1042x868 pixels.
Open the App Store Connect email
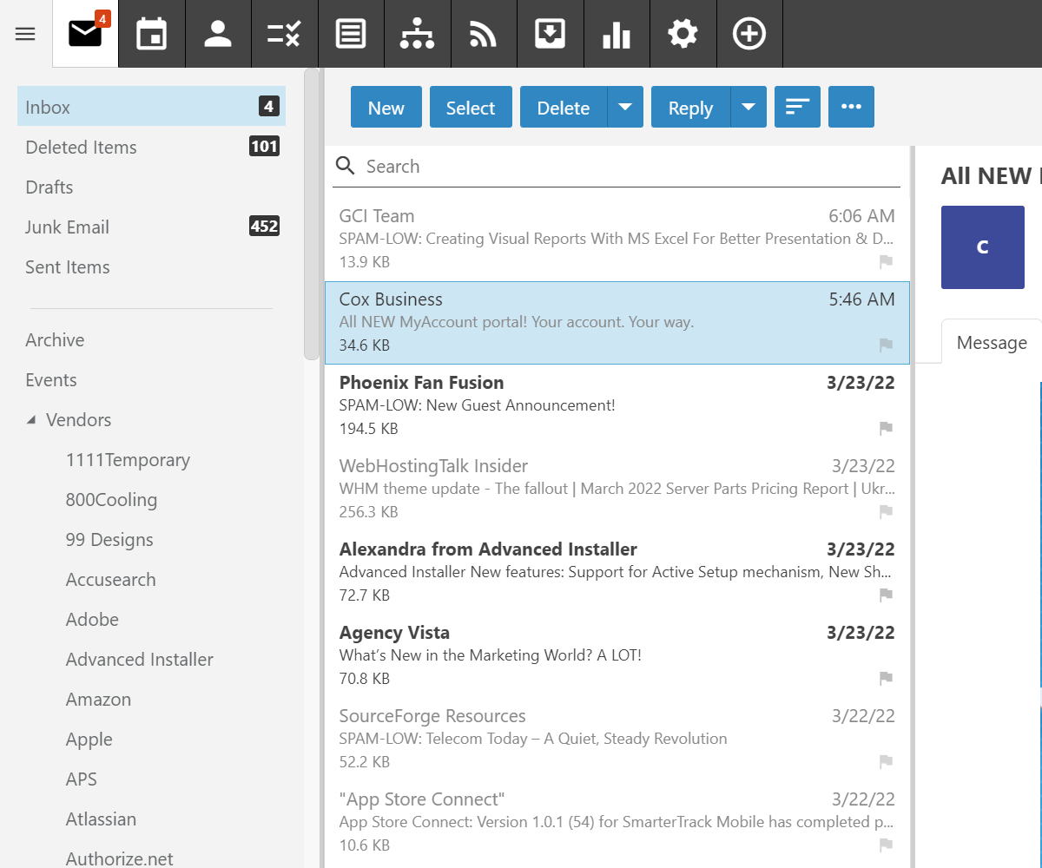pos(617,822)
